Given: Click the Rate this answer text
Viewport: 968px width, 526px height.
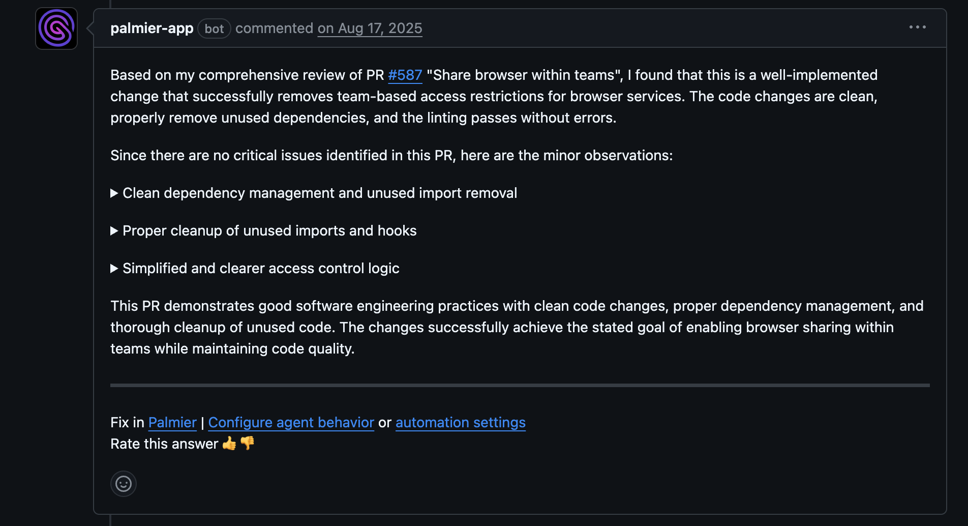Looking at the screenshot, I should (163, 444).
